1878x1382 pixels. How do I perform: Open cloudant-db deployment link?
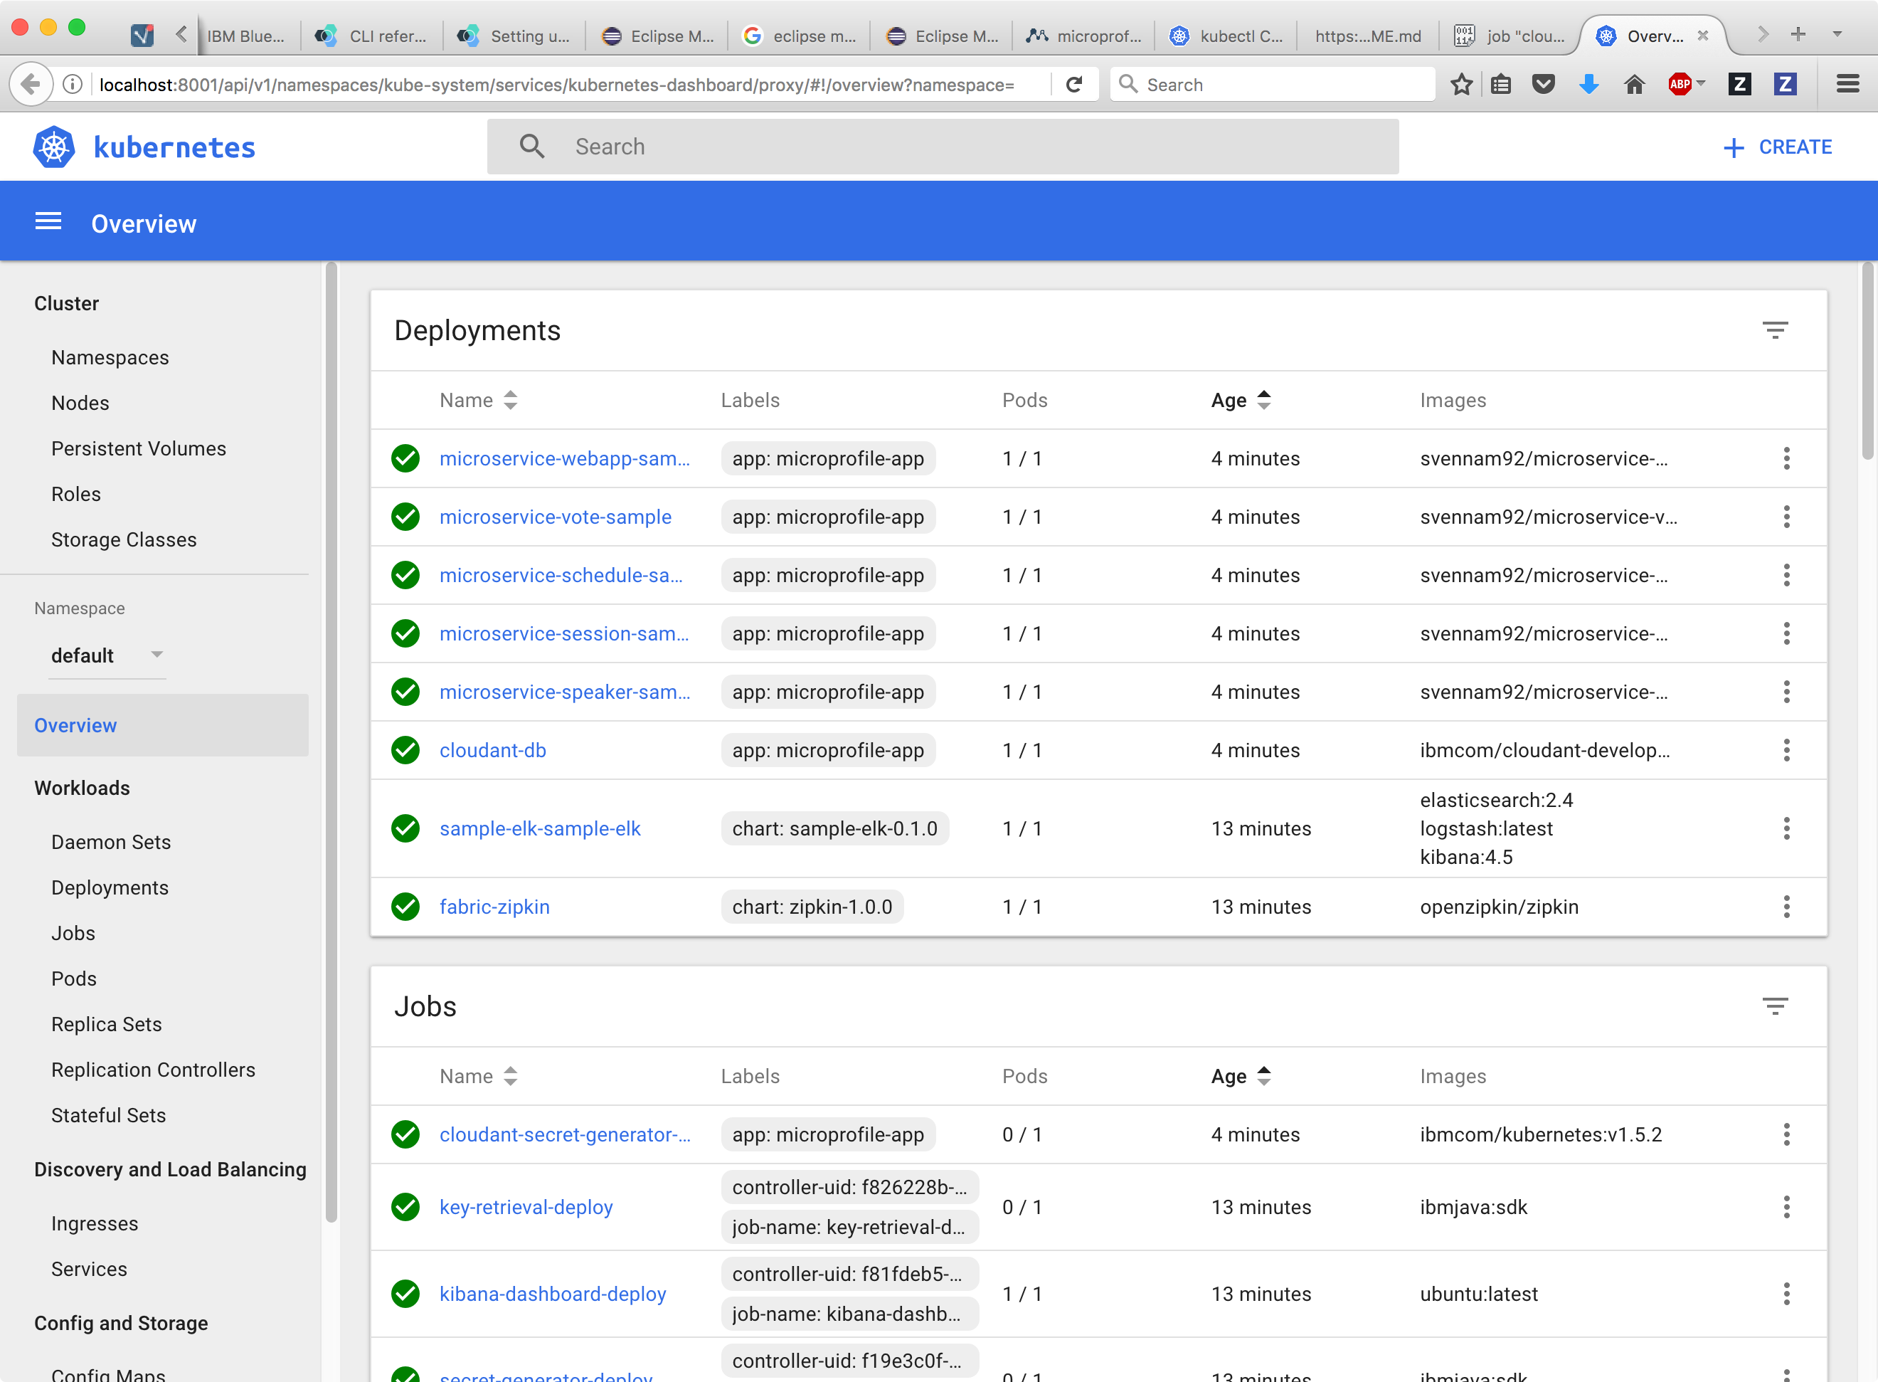492,750
